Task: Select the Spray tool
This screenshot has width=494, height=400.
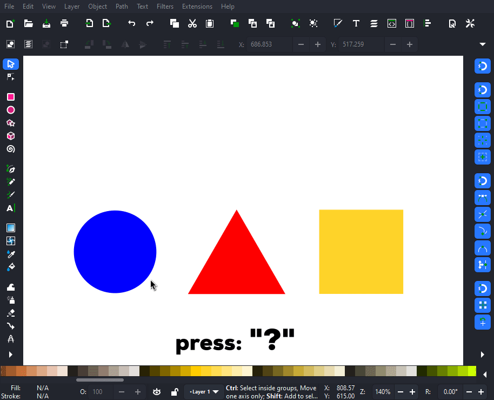Action: pos(11,300)
